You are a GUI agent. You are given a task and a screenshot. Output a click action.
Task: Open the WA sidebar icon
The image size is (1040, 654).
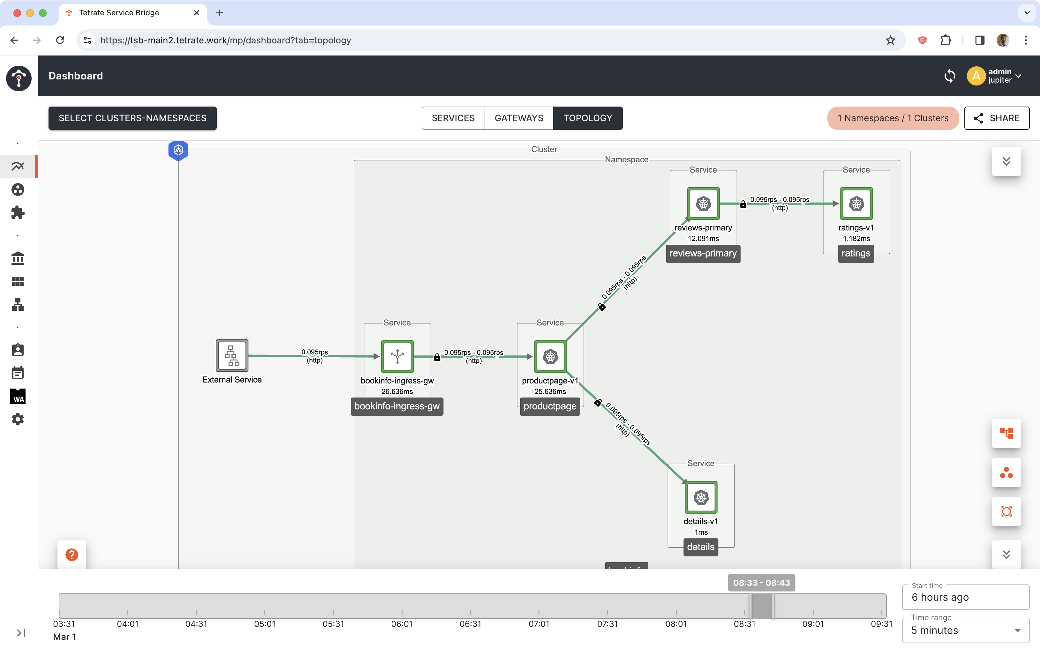point(18,396)
